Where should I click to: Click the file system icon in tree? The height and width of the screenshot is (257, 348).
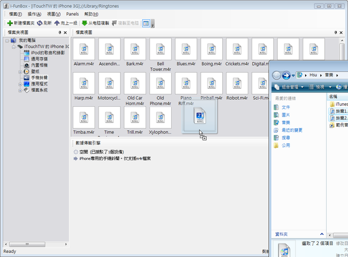pos(27,90)
